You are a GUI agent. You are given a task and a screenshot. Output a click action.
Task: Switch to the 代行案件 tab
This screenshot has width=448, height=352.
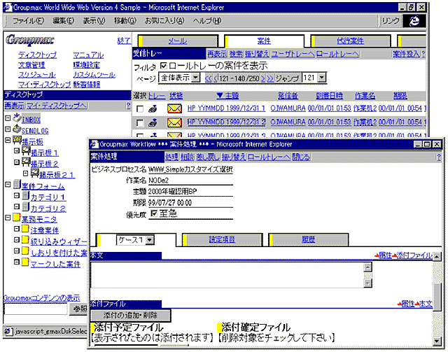pyautogui.click(x=350, y=41)
